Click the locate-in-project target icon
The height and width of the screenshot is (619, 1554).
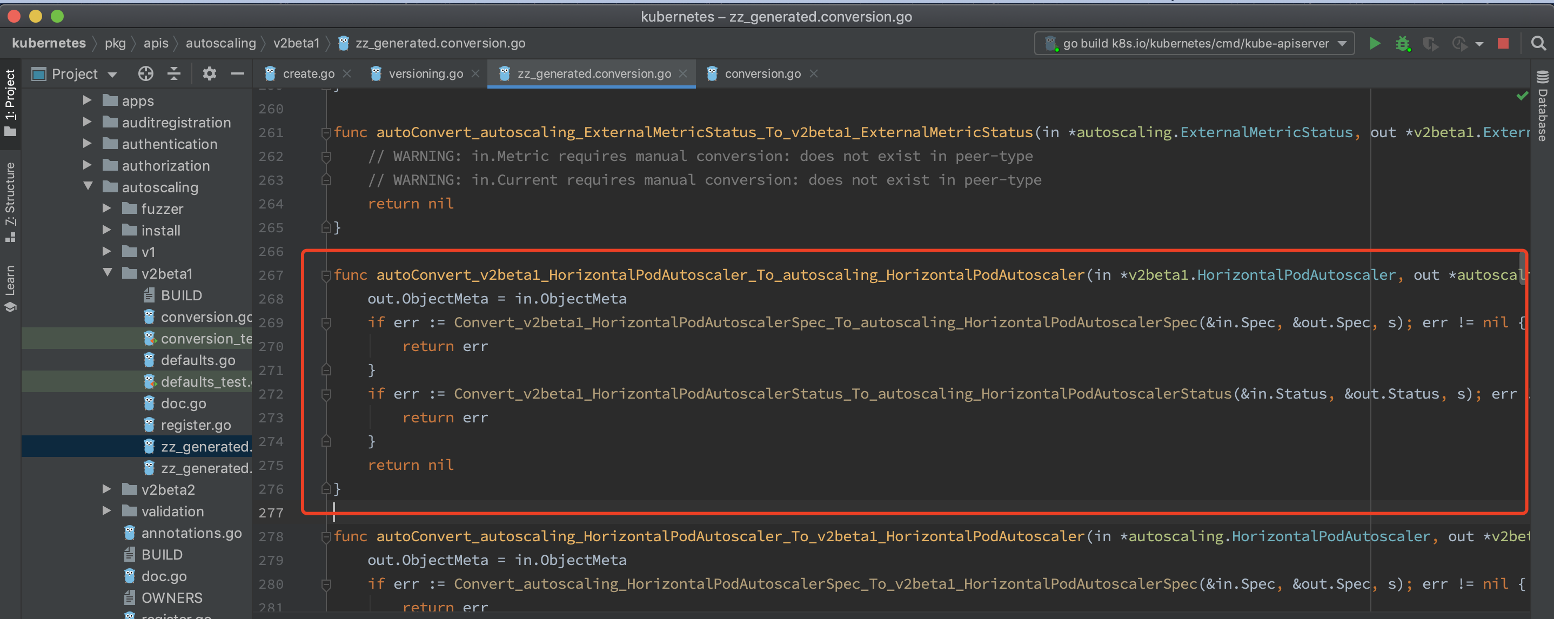point(145,73)
